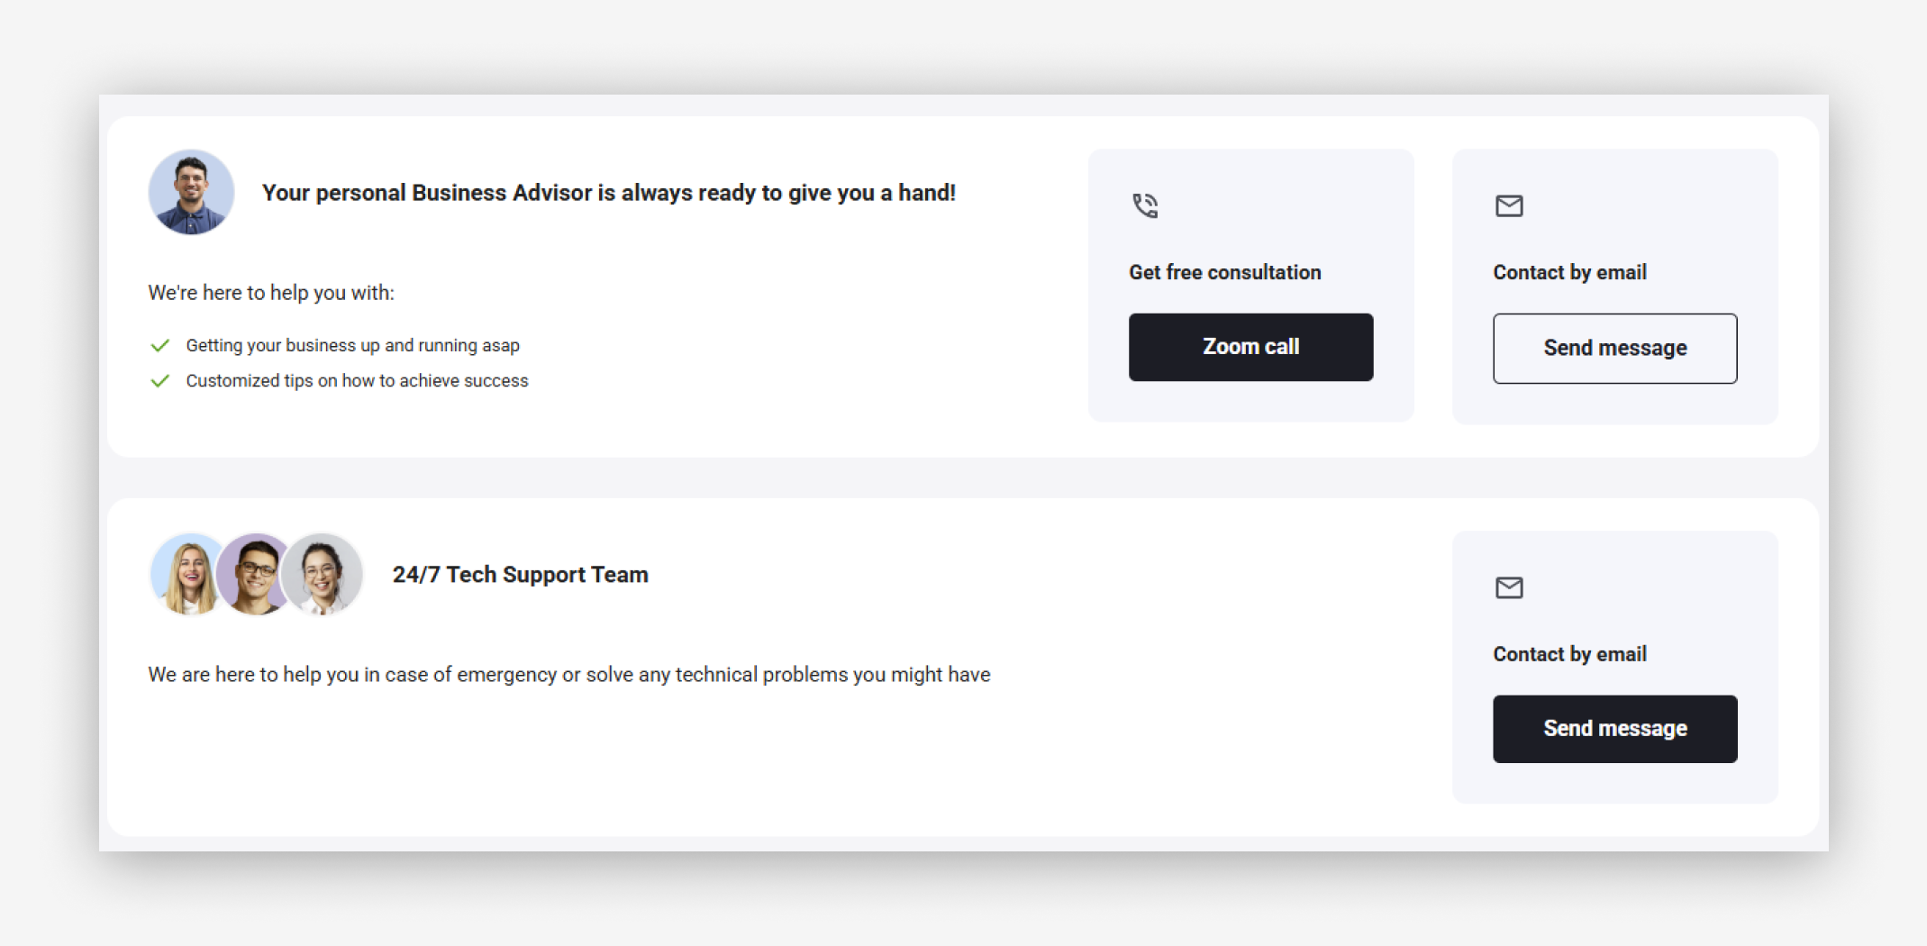Click the blonde woman's support team avatar
1927x946 pixels.
(x=186, y=575)
